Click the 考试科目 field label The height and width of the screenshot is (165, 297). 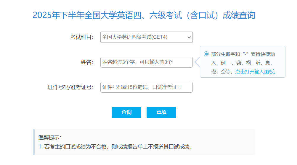(x=82, y=37)
